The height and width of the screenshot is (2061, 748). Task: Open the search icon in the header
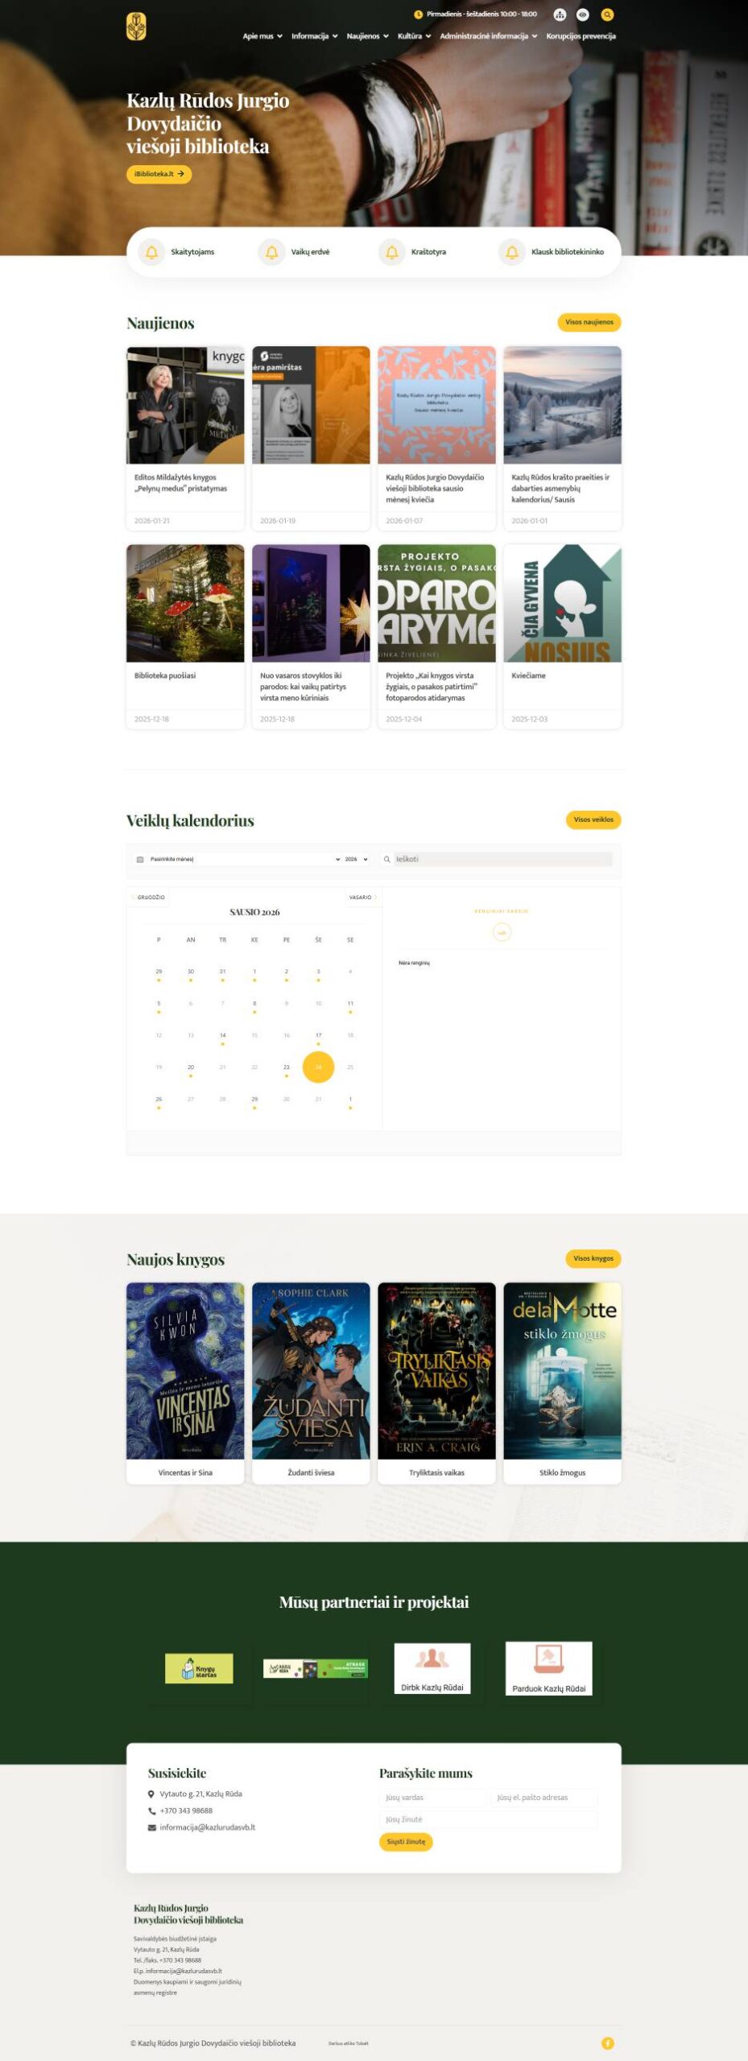607,14
